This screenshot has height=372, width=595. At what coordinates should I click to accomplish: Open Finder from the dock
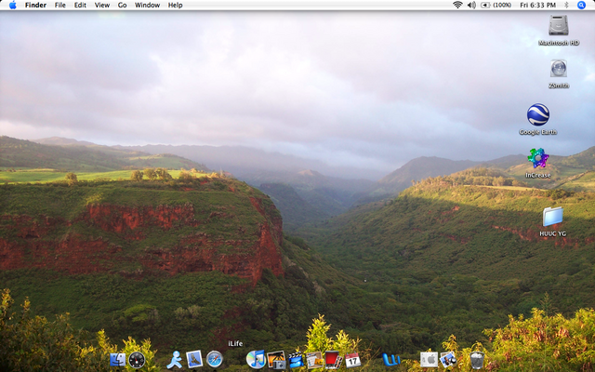(118, 360)
